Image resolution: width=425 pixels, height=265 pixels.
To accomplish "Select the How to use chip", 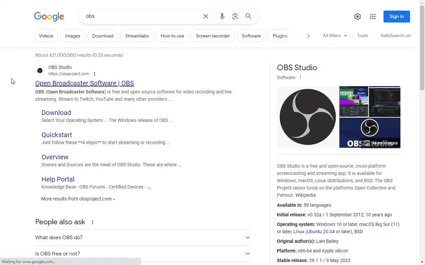I will click(172, 36).
